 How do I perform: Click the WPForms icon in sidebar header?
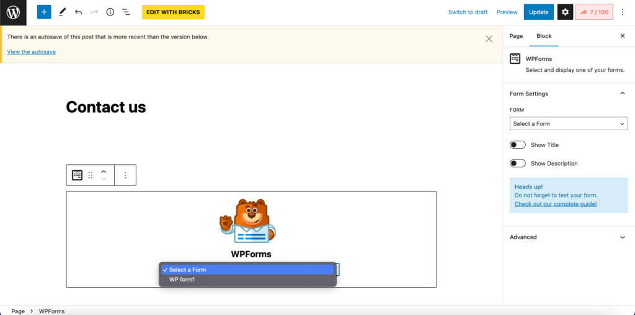coord(515,59)
